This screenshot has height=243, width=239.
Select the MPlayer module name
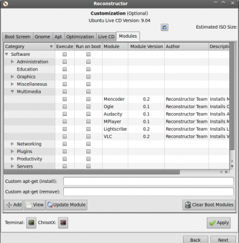click(113, 122)
